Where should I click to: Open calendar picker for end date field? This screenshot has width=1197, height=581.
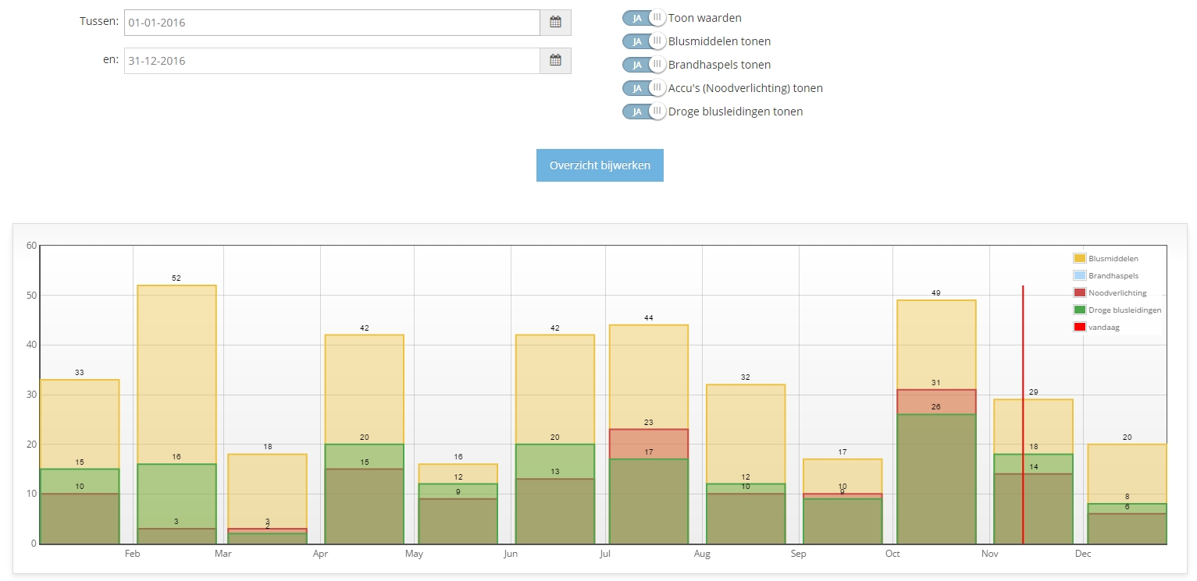click(x=555, y=60)
